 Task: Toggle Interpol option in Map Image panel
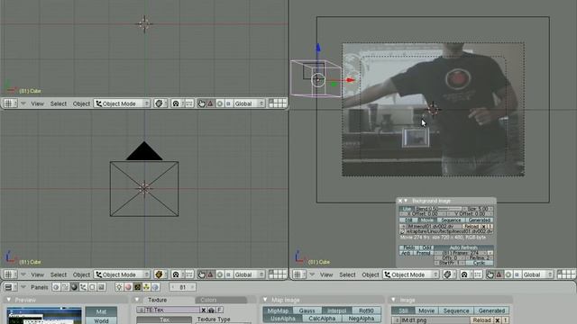[x=336, y=310]
